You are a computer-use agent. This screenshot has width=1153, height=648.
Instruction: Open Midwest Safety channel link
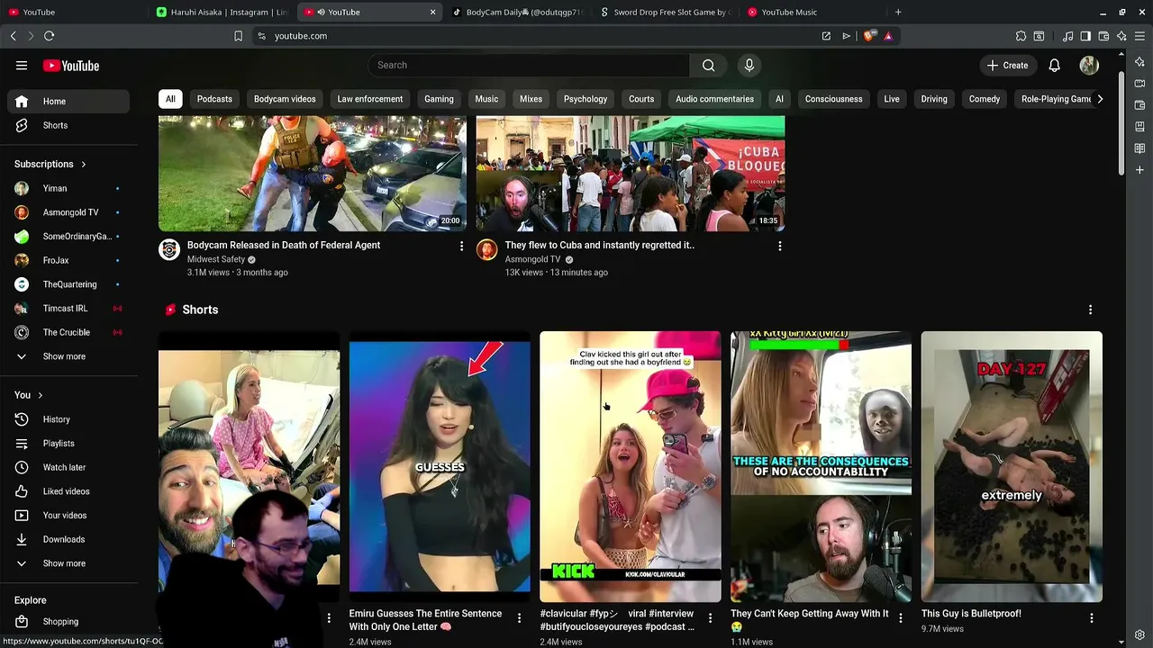pos(216,259)
